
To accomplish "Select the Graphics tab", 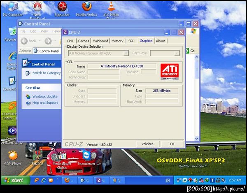I will (x=146, y=41).
